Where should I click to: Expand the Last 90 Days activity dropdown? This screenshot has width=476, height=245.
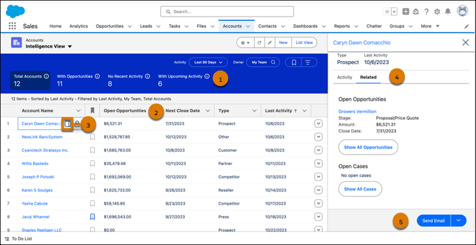click(208, 63)
